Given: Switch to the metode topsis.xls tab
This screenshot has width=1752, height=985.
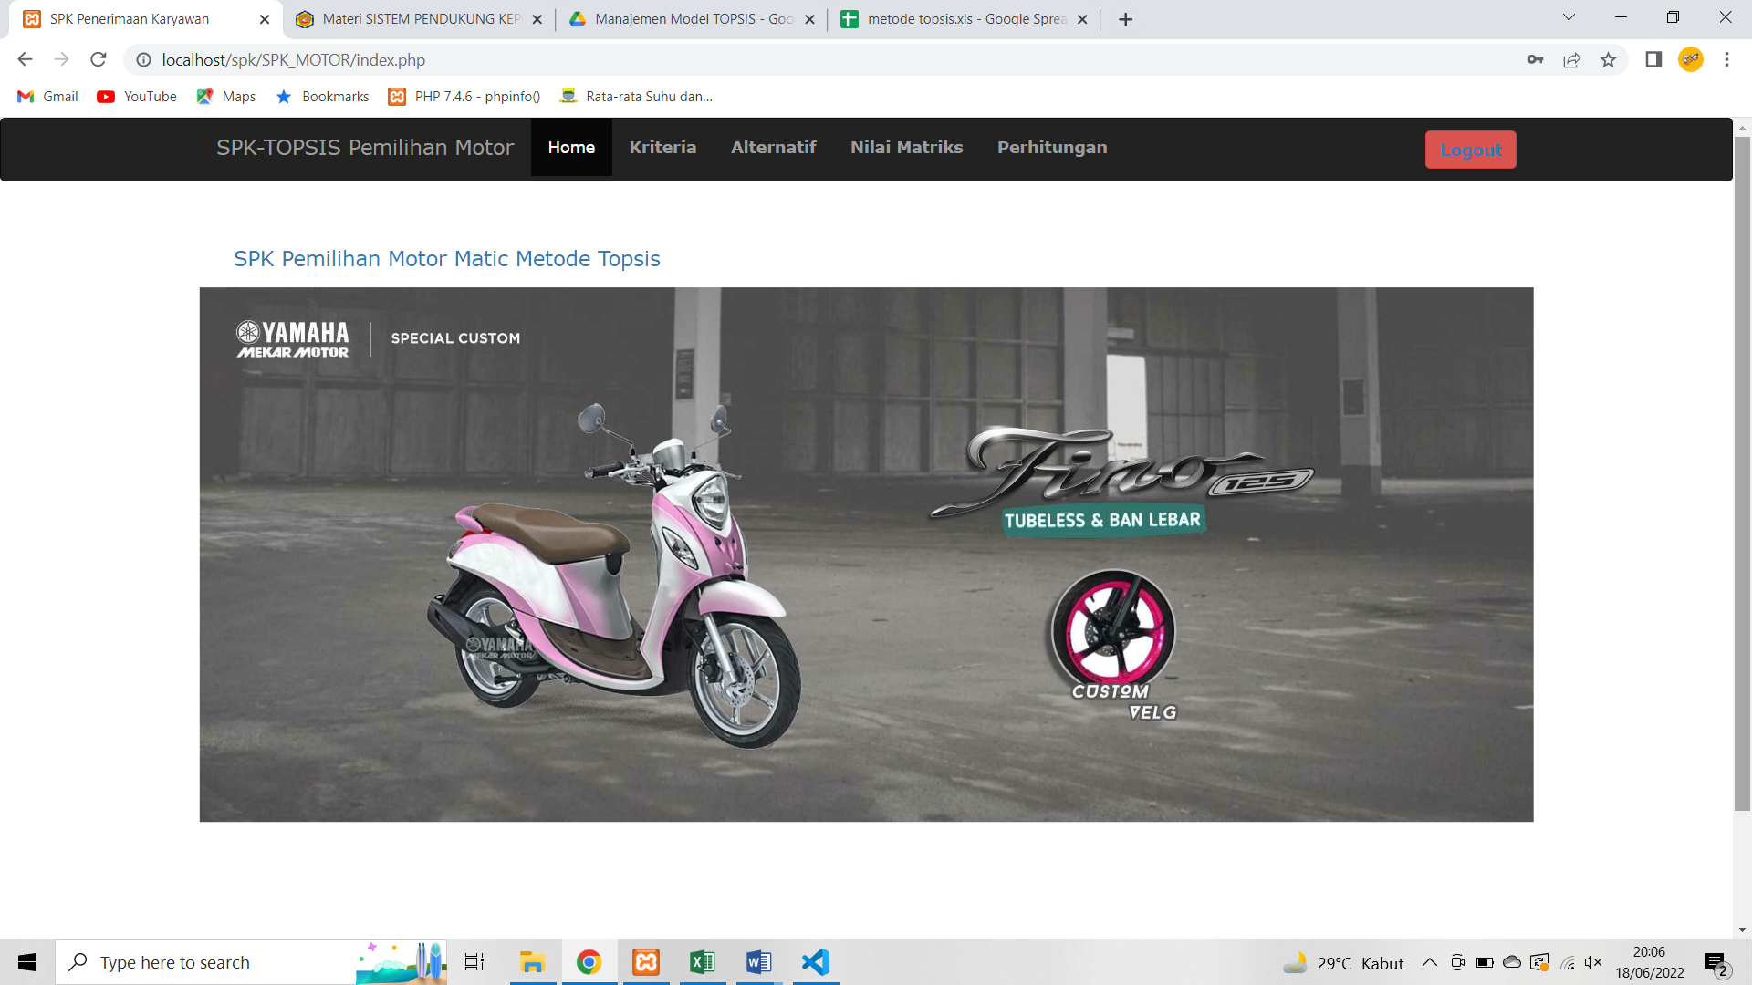Looking at the screenshot, I should (963, 18).
